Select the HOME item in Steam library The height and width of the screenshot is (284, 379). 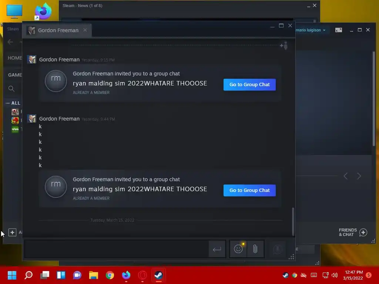tap(15, 58)
